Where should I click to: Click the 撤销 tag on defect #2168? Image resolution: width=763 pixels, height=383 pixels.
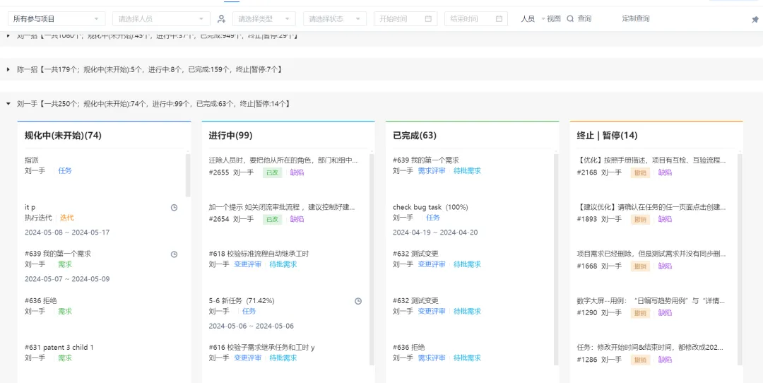(640, 172)
